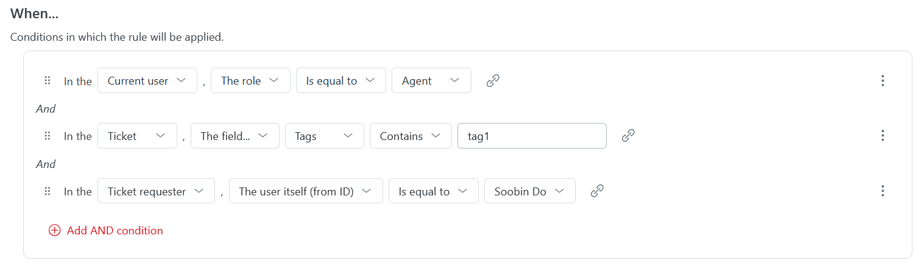
Task: Grab drag handle of Ticket requester row
Action: click(x=48, y=192)
